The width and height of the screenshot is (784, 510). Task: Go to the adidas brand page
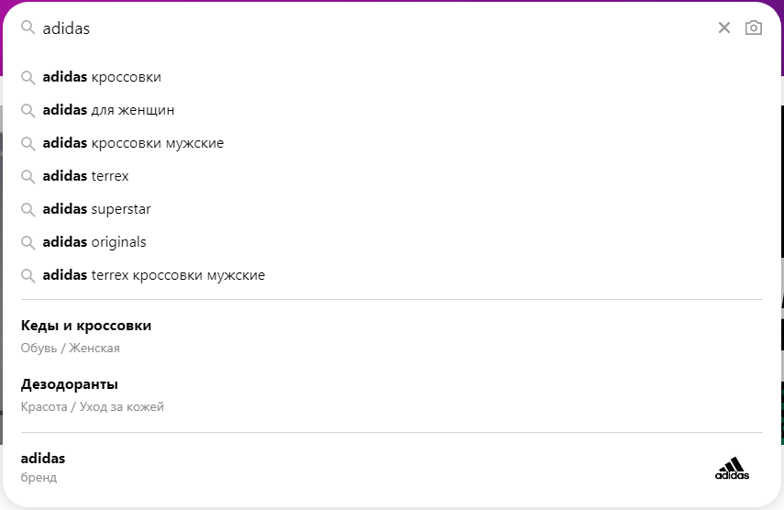(43, 459)
